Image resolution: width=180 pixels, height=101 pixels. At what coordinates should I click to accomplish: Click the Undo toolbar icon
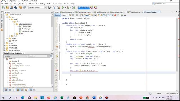point(21,8)
